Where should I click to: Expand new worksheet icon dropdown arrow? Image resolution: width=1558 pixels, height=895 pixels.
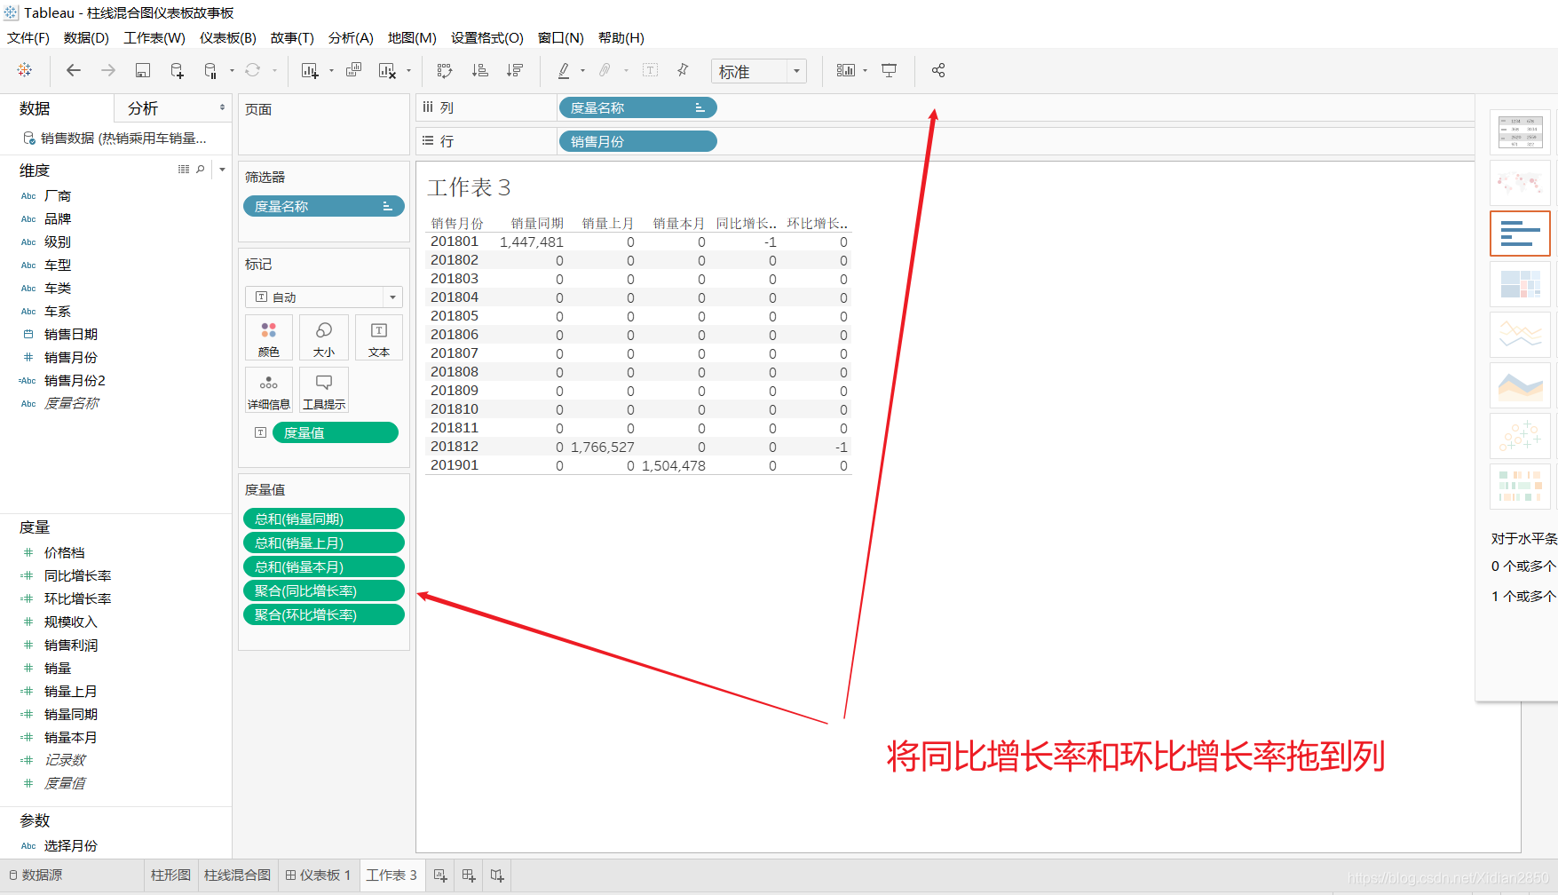point(331,70)
